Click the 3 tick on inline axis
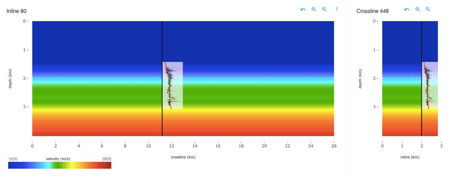 click(441, 146)
